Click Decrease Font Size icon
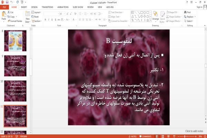This screenshot has width=207, height=138. tap(71, 14)
